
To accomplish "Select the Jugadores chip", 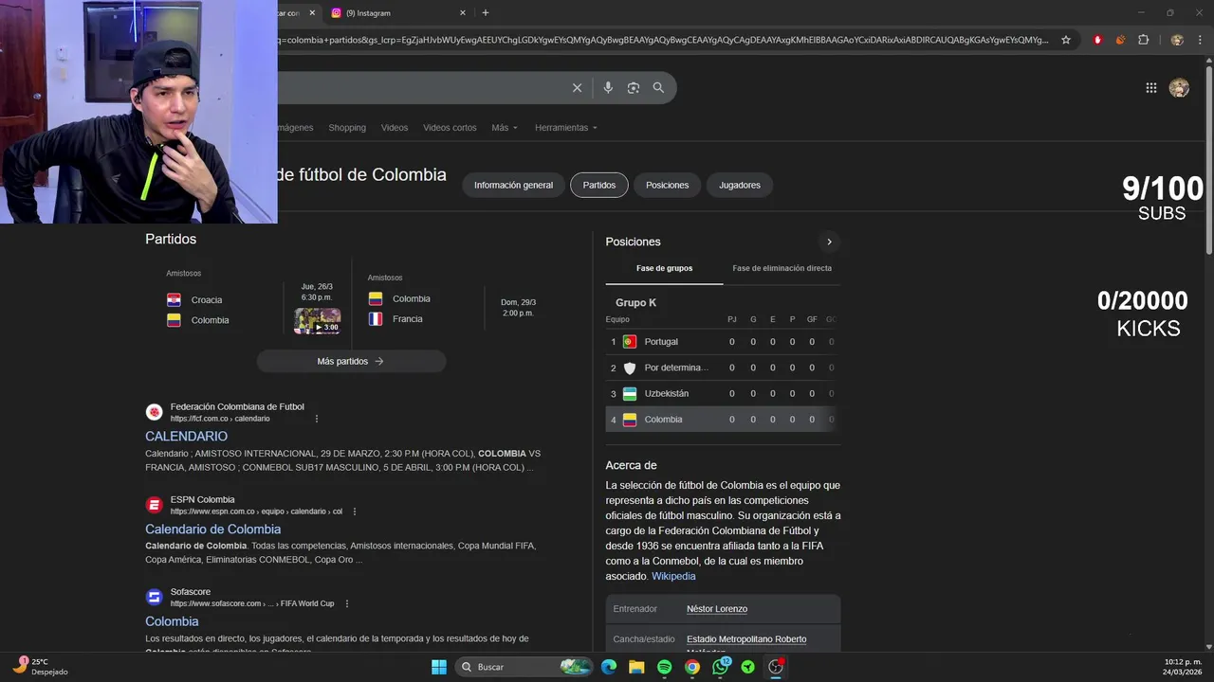I will pyautogui.click(x=740, y=185).
